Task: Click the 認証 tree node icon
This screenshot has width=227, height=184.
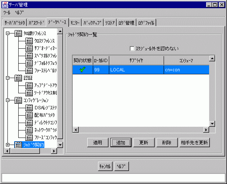Action: tap(18, 78)
